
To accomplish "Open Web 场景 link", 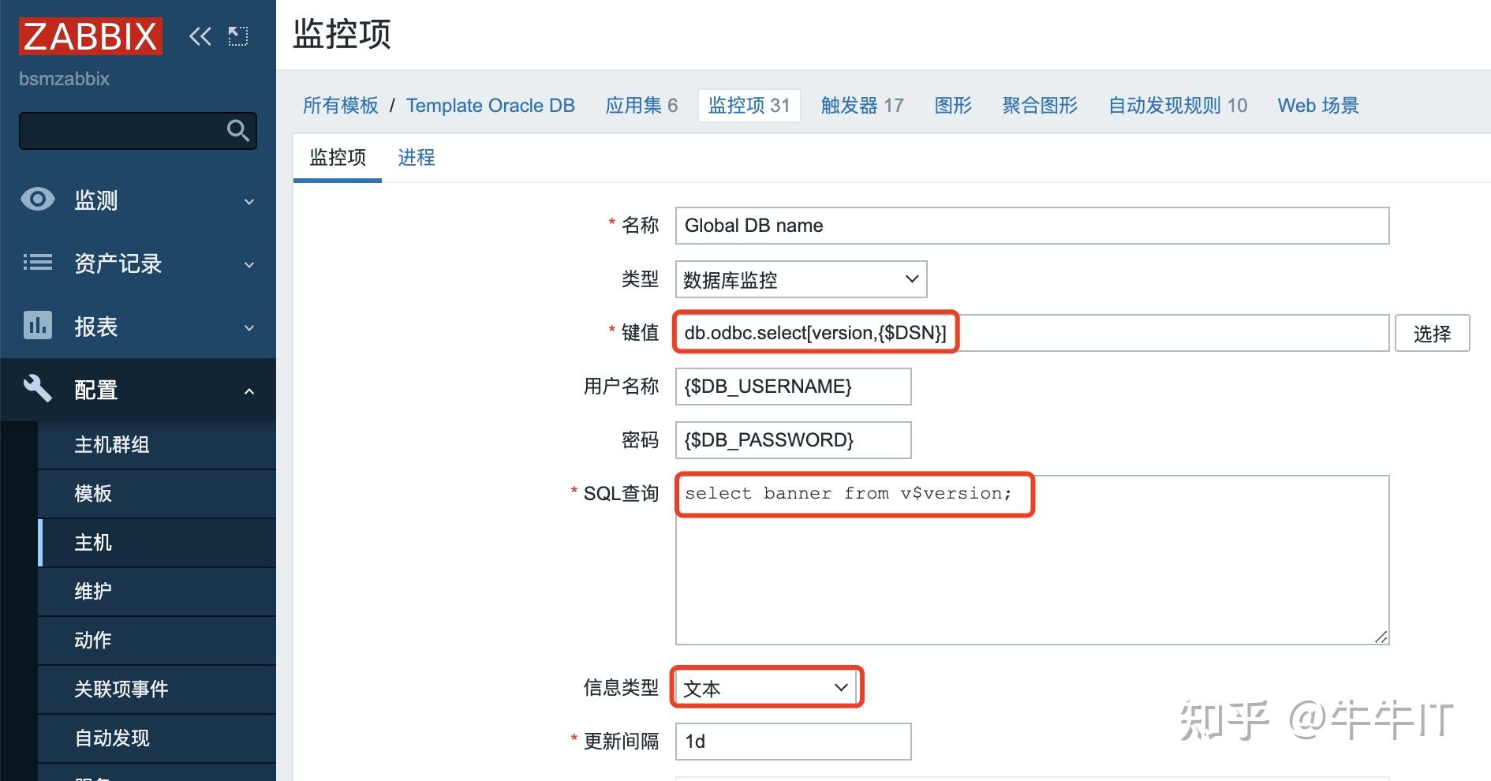I will point(1318,106).
